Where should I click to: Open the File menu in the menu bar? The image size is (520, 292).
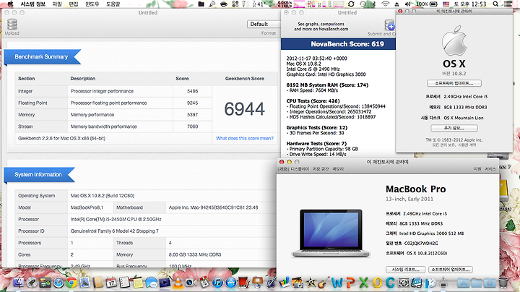[57, 4]
